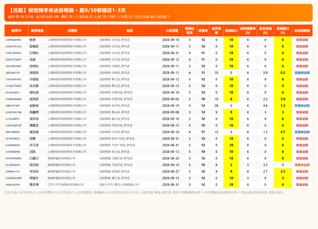Click the 入职日期 column header
Viewport: 318px width, 229px height.
click(172, 31)
